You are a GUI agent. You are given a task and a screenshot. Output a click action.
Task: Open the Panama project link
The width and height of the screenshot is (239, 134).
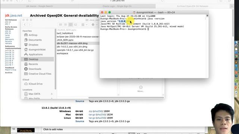8,41
